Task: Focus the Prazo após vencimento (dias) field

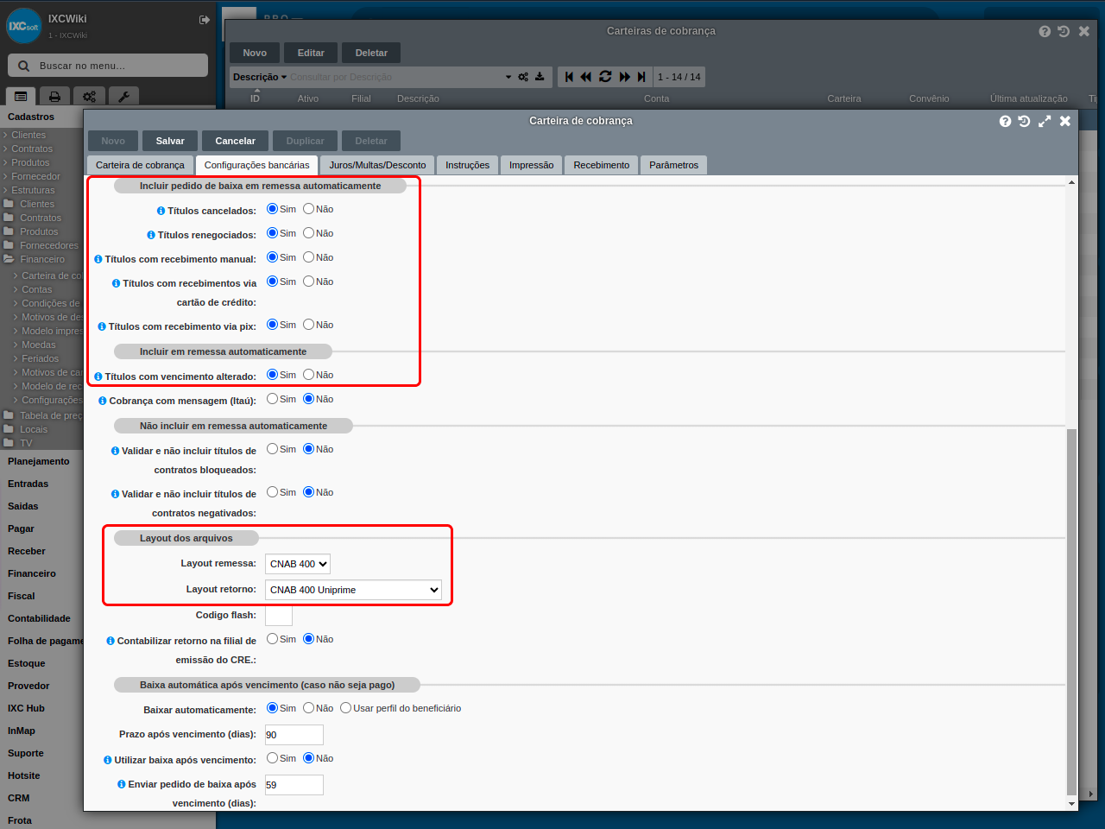Action: 294,735
